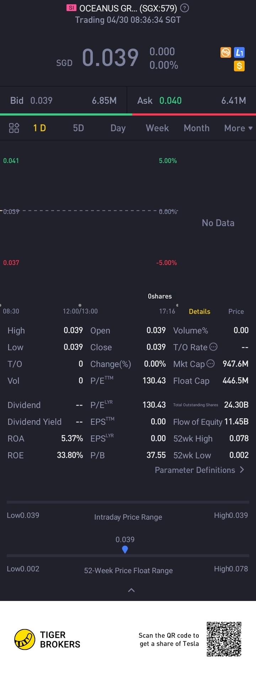Switch to the Month chart tab
Screen dimensions: 256x678
click(197, 128)
